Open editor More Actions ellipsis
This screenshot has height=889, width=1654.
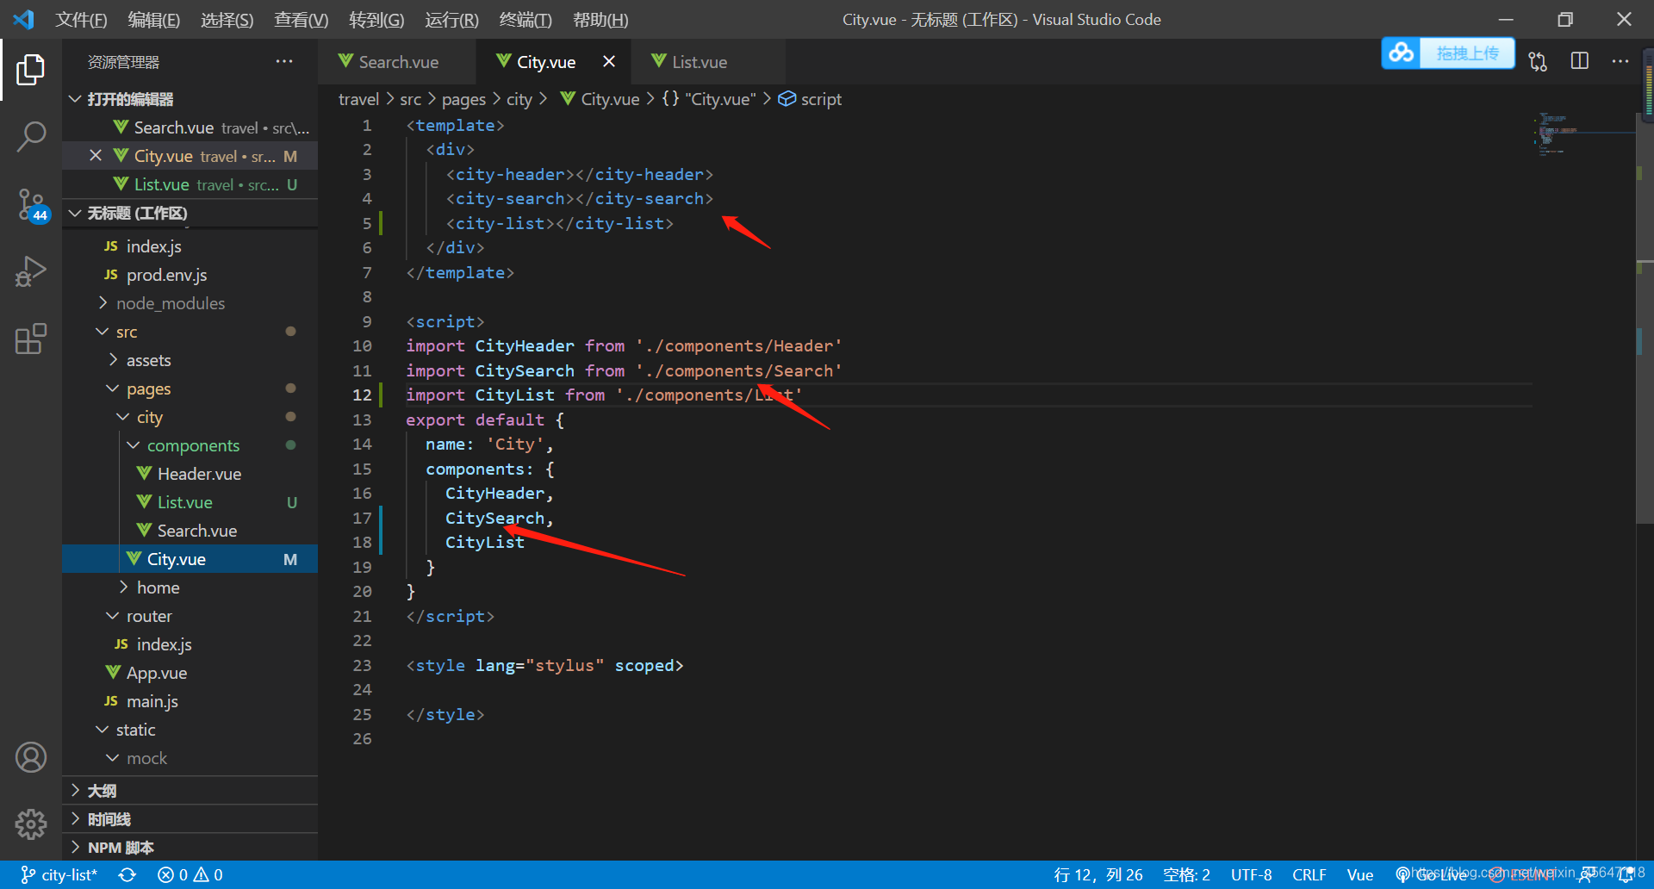click(1620, 61)
